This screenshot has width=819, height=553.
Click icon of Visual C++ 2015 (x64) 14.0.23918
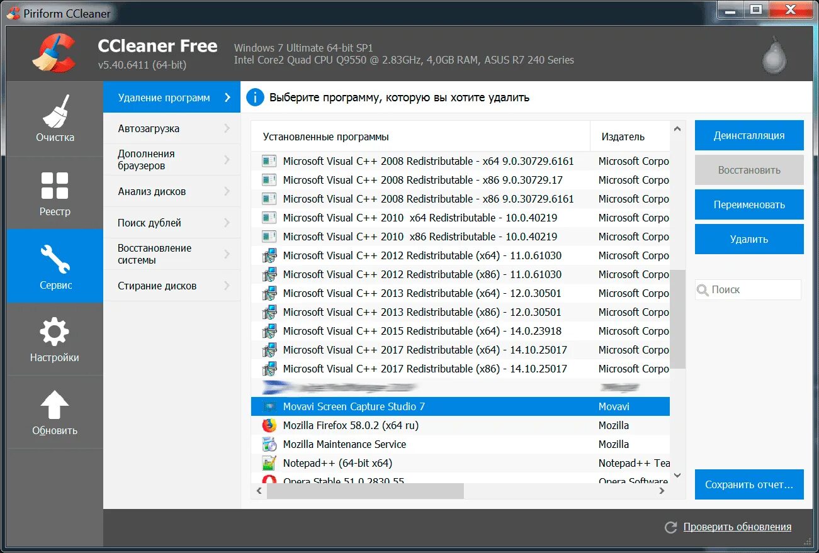269,331
